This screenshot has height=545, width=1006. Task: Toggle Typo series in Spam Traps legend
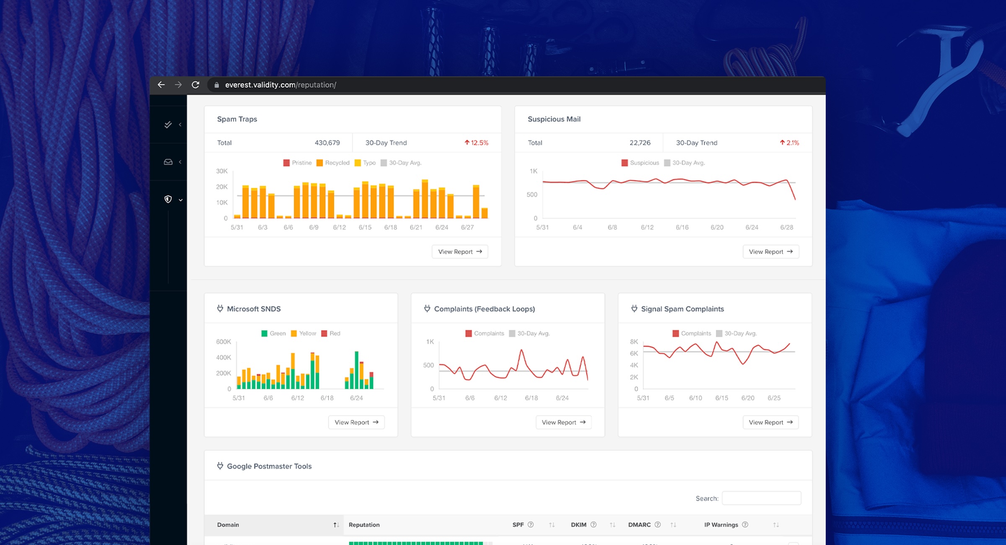click(365, 163)
